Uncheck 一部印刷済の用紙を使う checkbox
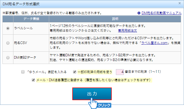The width and height of the screenshot is (184, 109). point(75,72)
